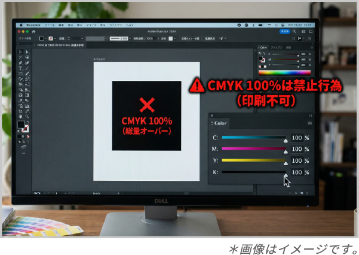Click the cyan C slider in floating panel

(254, 137)
